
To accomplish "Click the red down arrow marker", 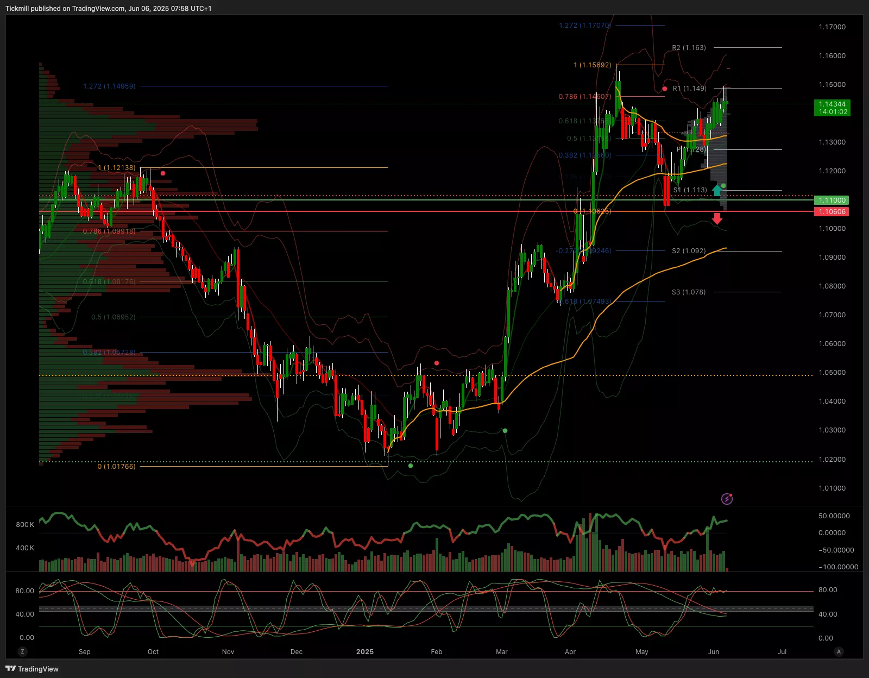I will 717,218.
